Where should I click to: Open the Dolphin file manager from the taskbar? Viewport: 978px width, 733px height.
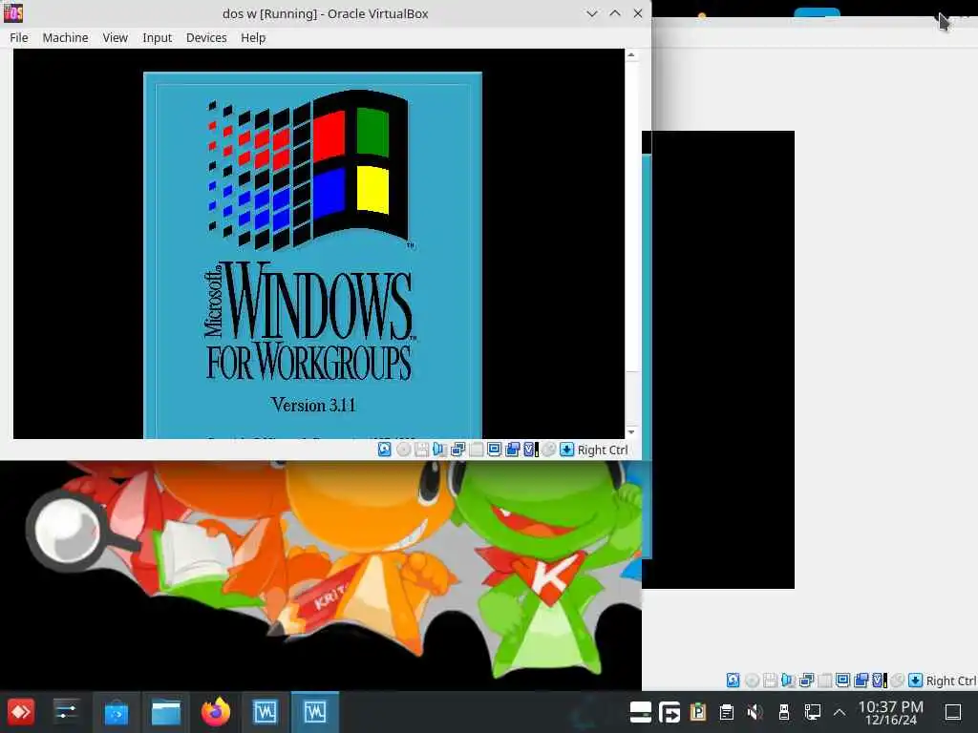[166, 712]
